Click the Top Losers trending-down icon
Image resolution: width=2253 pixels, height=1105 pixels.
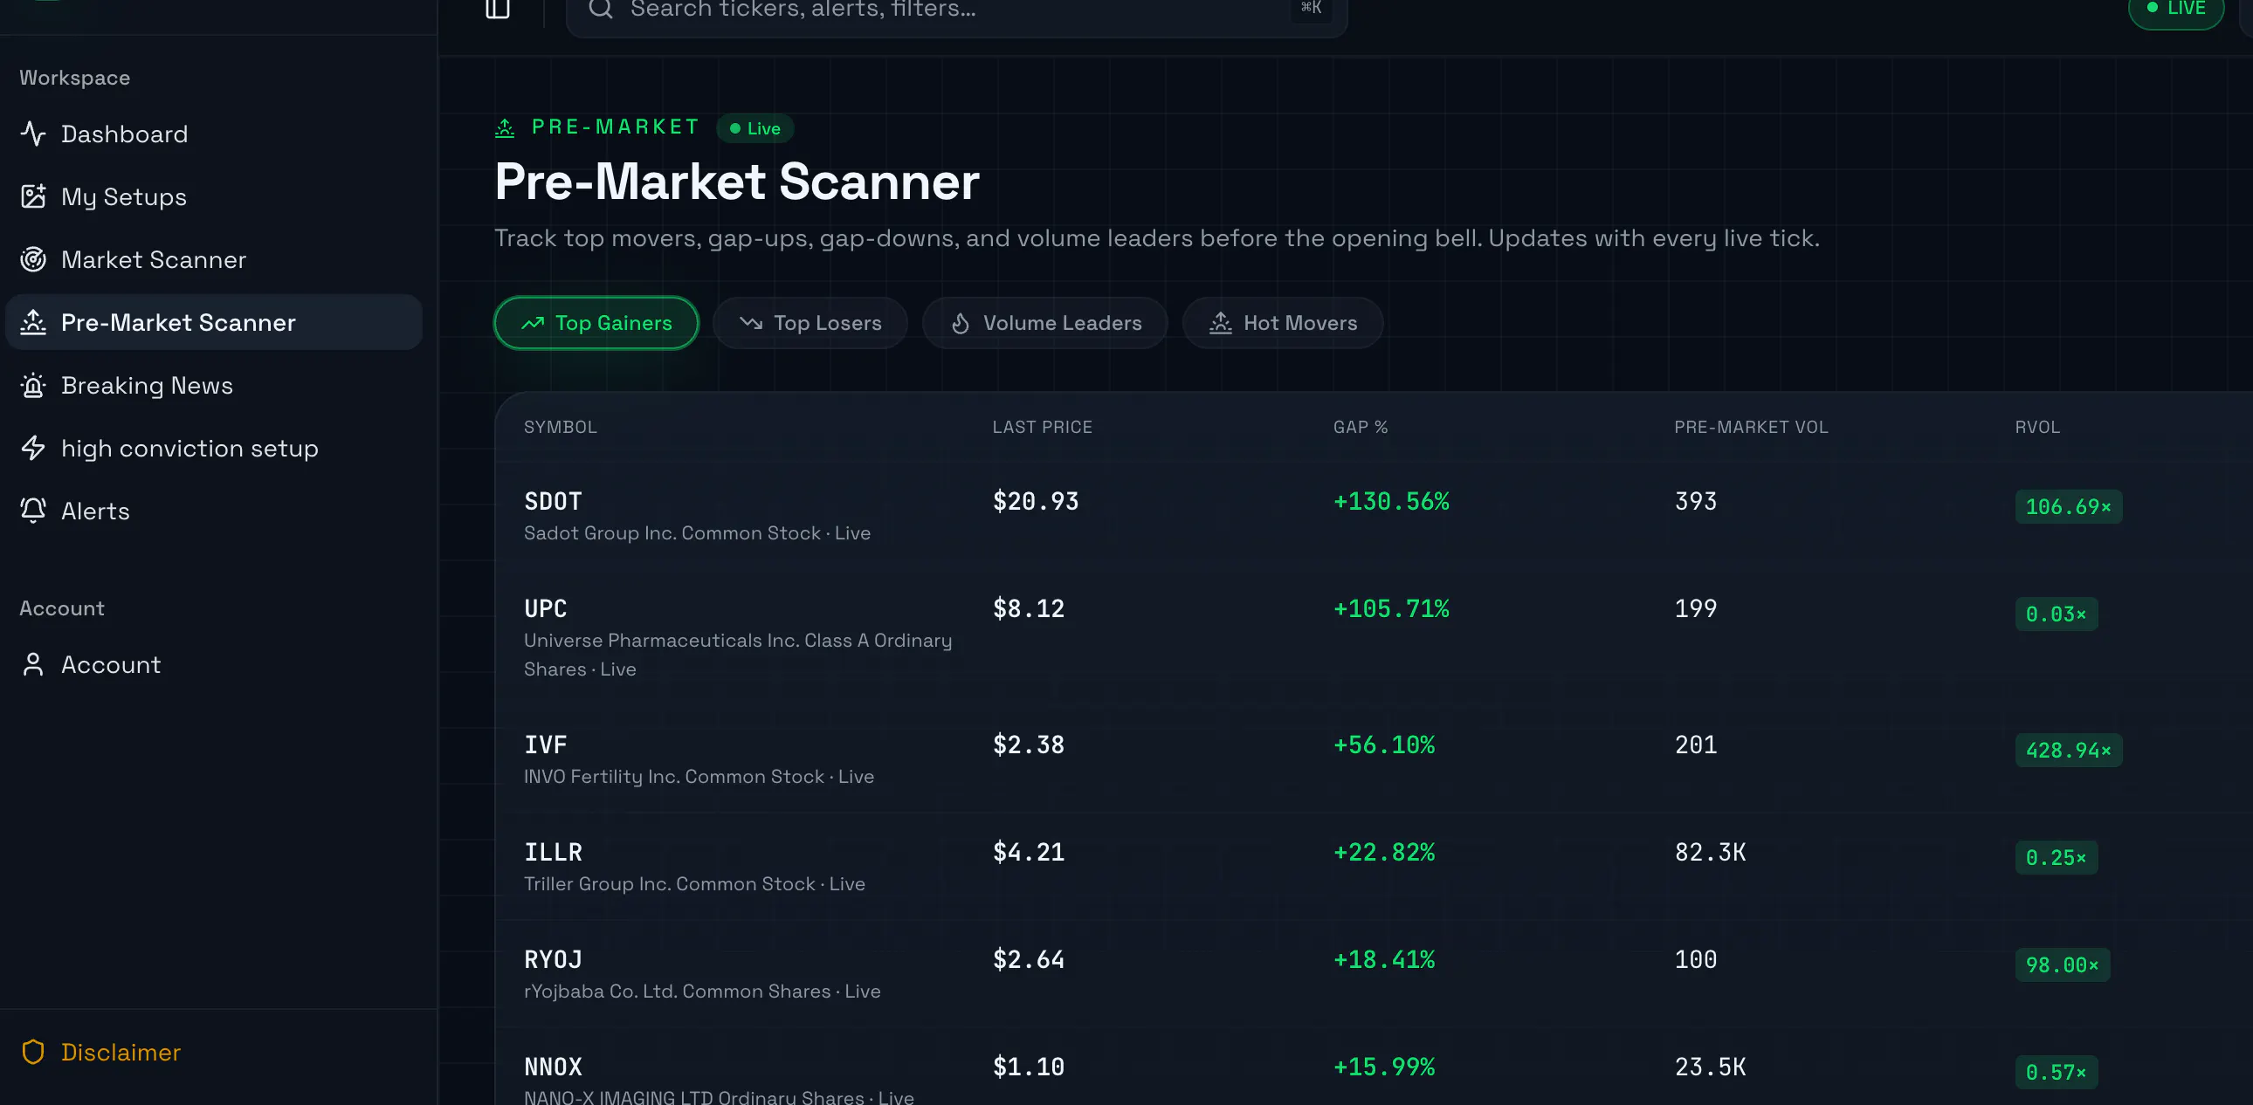click(x=751, y=324)
